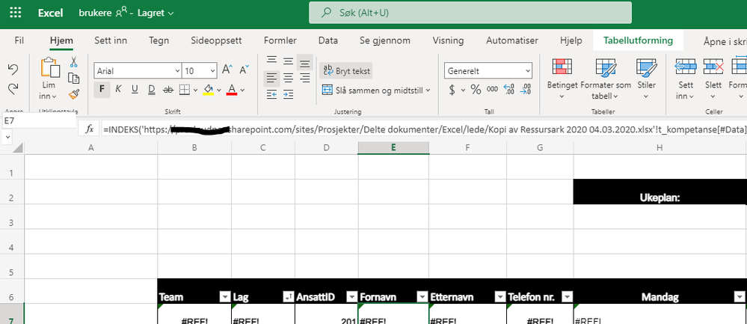The image size is (747, 324).
Task: Cut selection with the scissors icon
Action: pyautogui.click(x=74, y=62)
